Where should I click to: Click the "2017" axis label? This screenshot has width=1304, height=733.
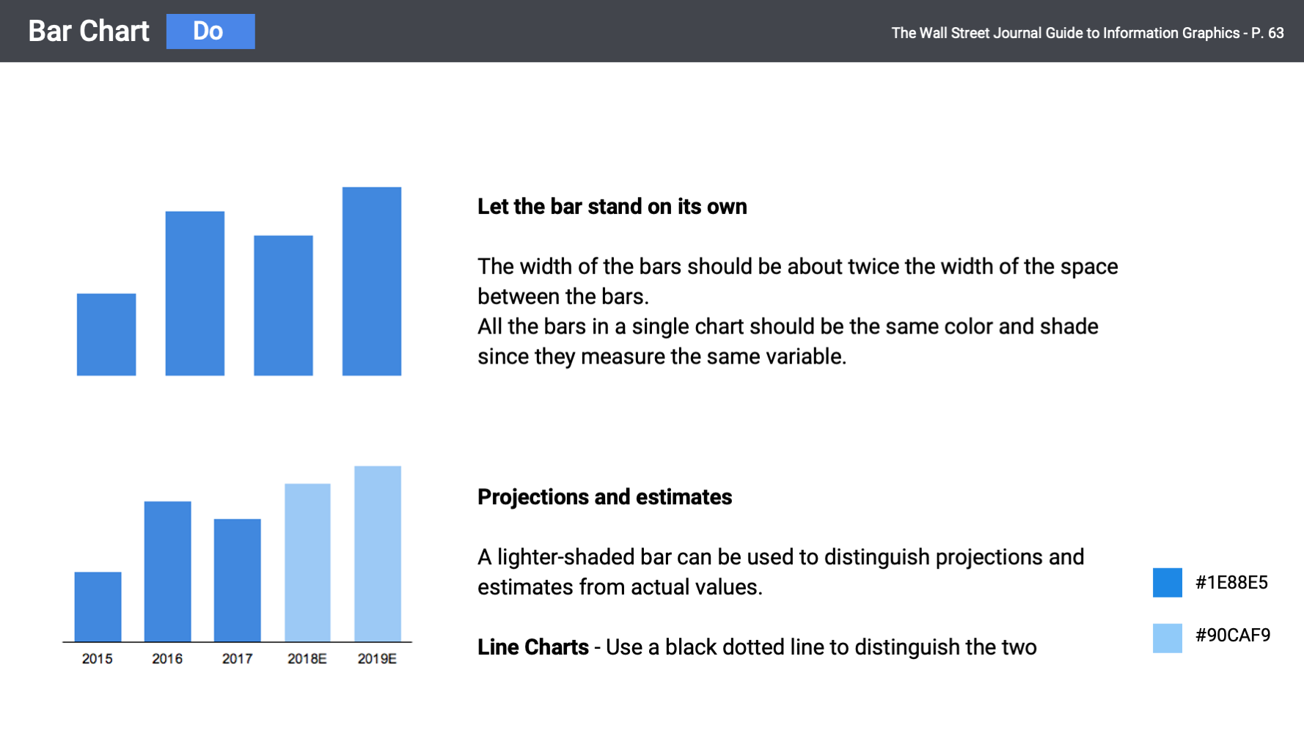coord(237,659)
